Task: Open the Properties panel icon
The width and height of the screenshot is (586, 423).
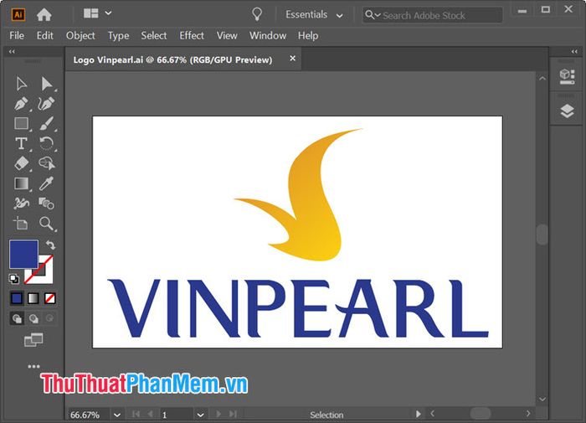Action: pos(567,77)
